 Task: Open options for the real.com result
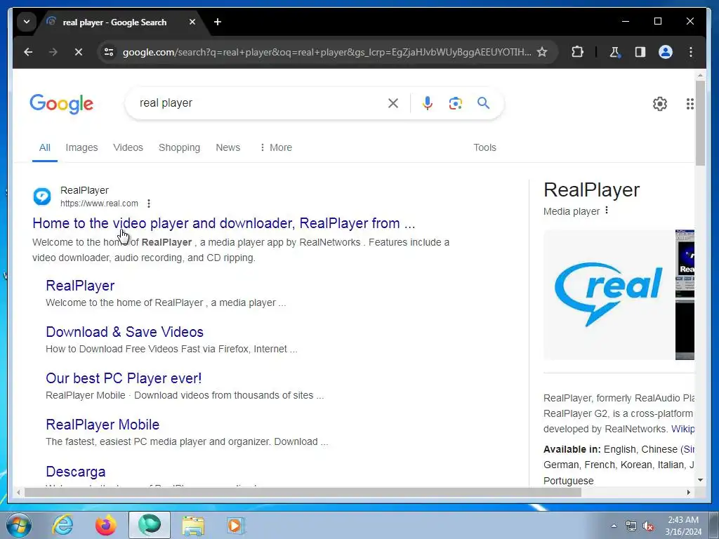click(x=149, y=204)
